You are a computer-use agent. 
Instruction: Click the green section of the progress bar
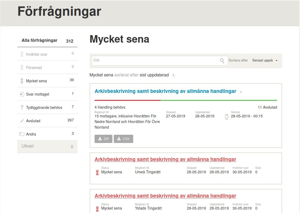219,100
